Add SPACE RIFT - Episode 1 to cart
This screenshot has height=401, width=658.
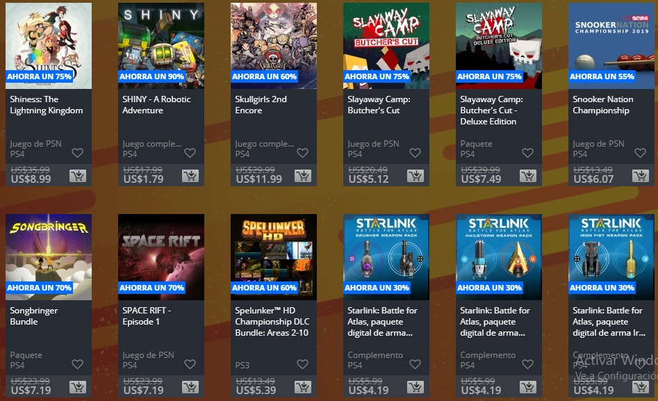(190, 386)
